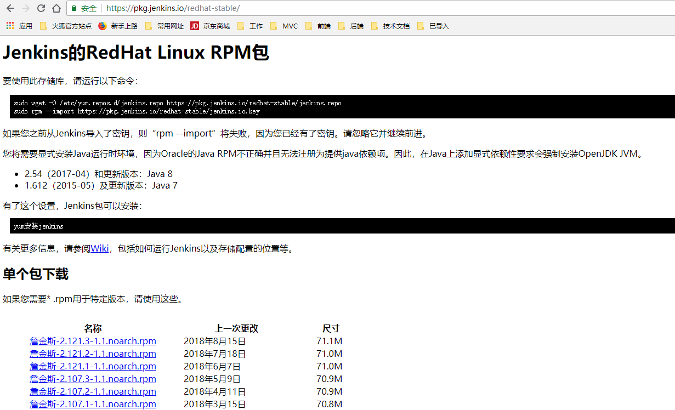The height and width of the screenshot is (410, 675).
Task: Open the 前端 bookmark folder
Action: click(x=317, y=26)
